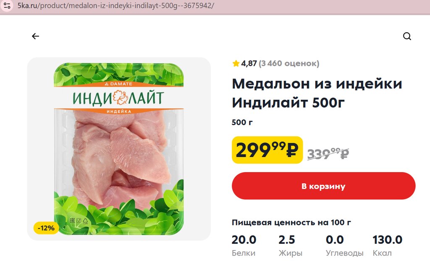This screenshot has width=430, height=261.
Task: Click the EAC mark on the package
Action: tap(71, 220)
